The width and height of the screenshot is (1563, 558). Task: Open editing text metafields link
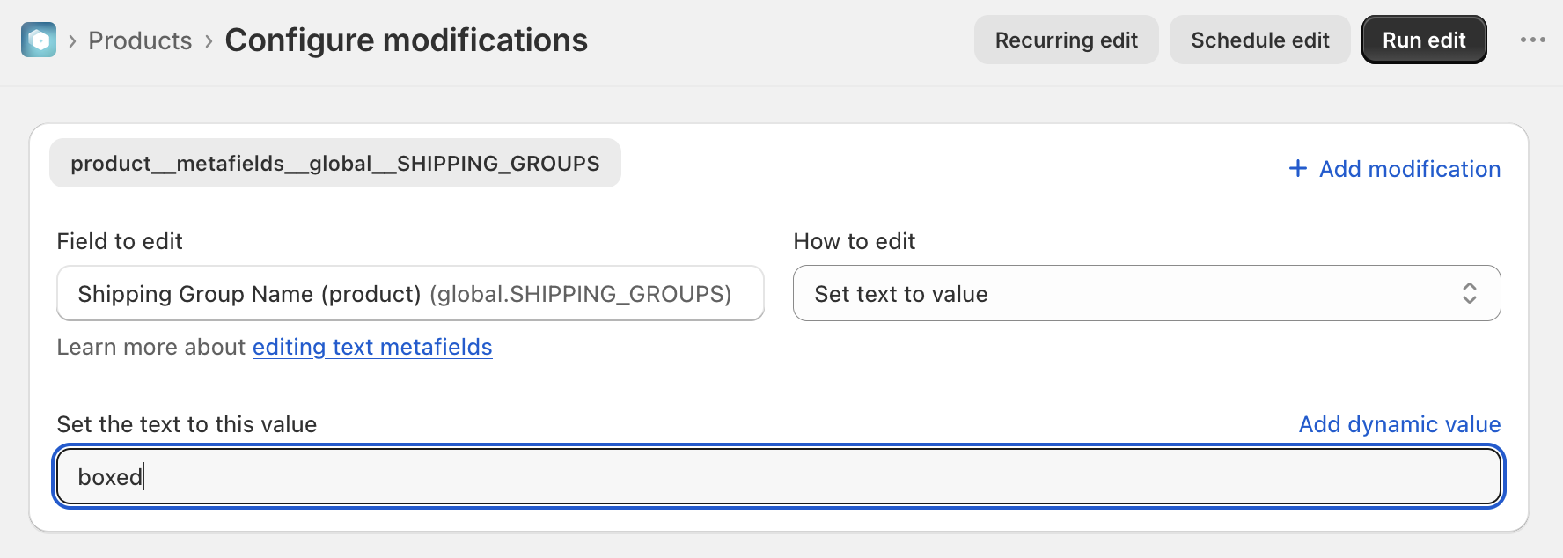tap(372, 347)
